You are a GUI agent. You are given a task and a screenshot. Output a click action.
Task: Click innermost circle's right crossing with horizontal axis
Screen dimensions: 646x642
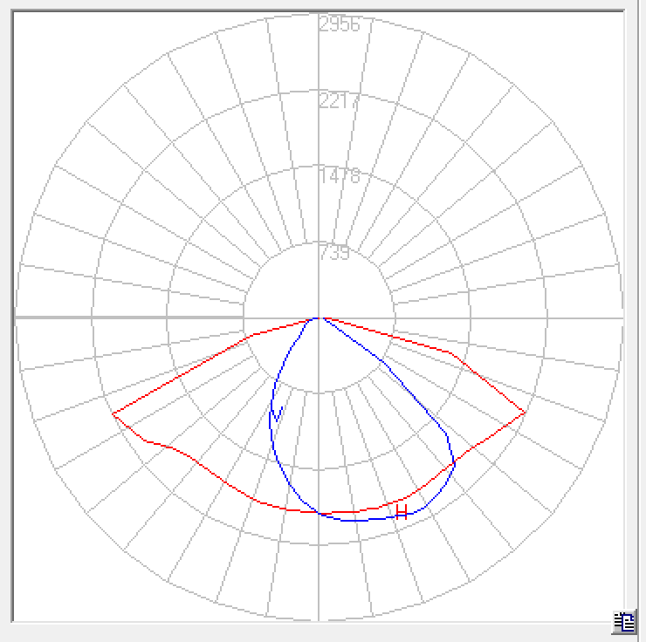coord(395,318)
